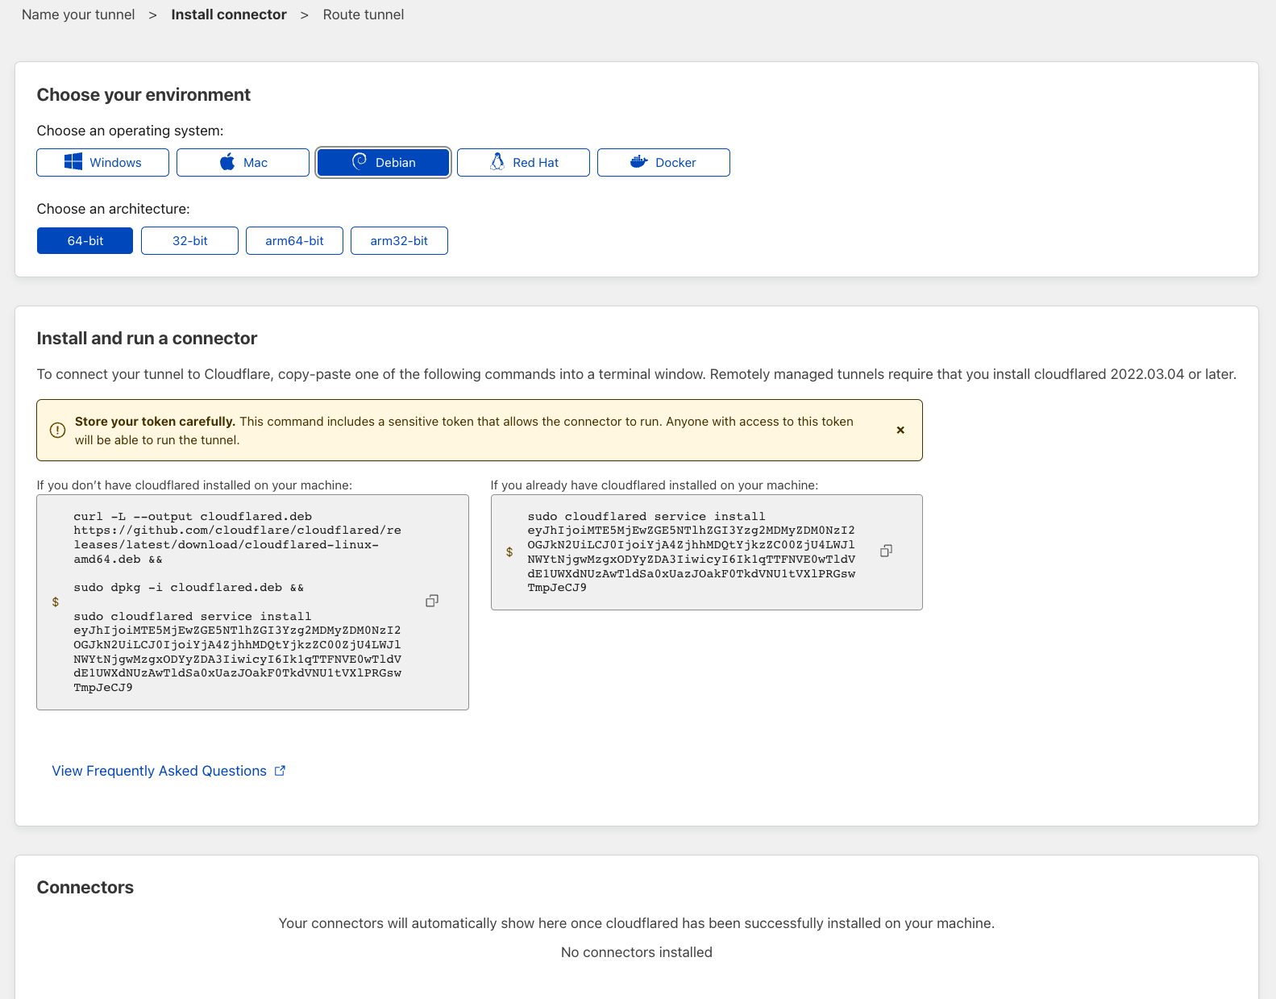Viewport: 1276px width, 999px height.
Task: Click the warning info icon in banner
Action: [x=57, y=431]
